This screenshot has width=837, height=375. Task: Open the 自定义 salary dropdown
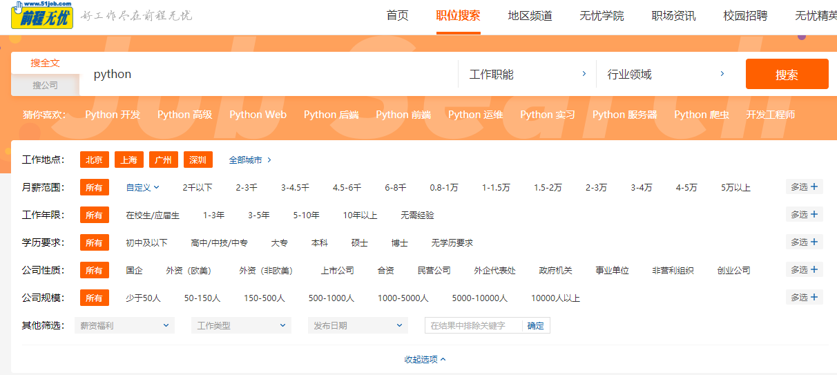[142, 187]
